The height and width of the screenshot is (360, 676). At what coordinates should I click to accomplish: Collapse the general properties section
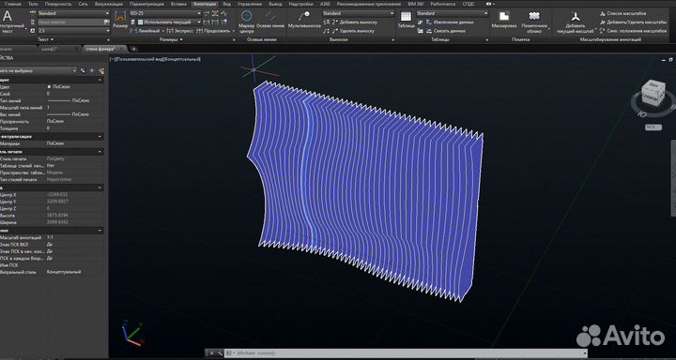click(x=100, y=80)
